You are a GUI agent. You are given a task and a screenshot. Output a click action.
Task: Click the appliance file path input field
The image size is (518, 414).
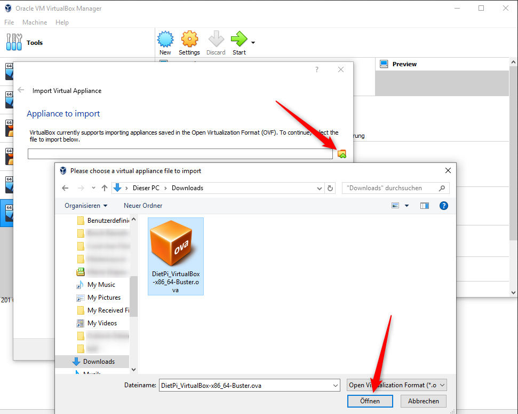click(180, 154)
